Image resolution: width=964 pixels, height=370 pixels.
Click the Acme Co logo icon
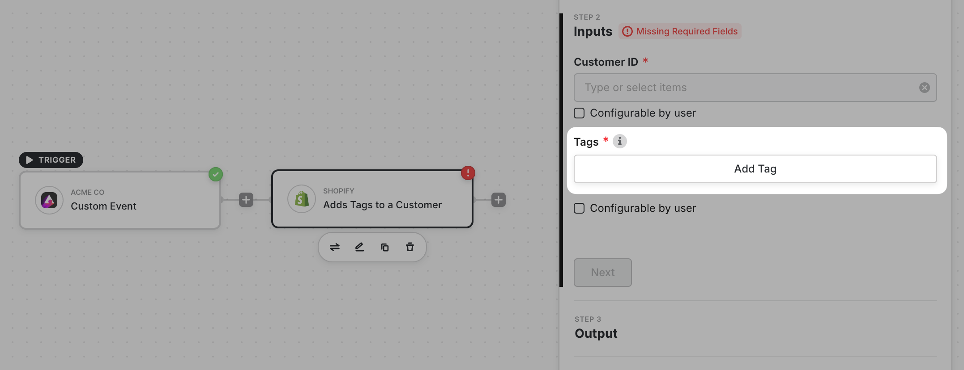pyautogui.click(x=49, y=200)
